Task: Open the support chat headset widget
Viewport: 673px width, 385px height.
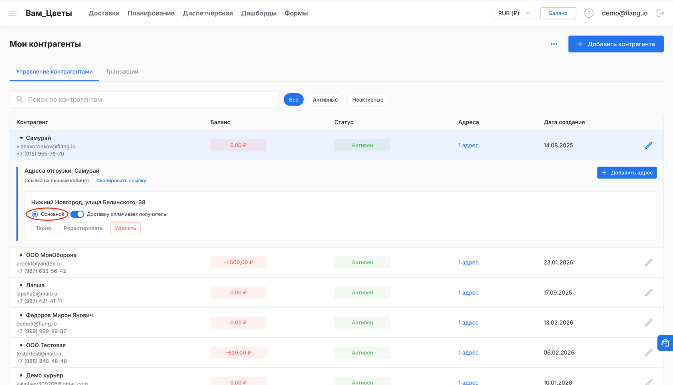Action: pyautogui.click(x=665, y=343)
